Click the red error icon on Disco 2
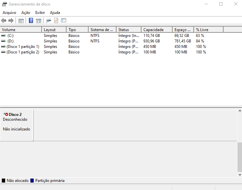 point(6,114)
